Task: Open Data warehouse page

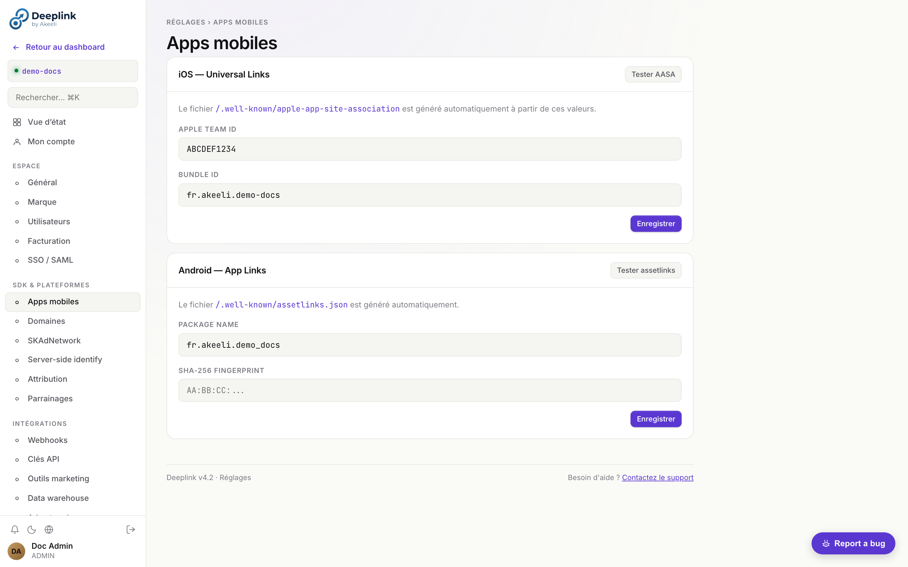Action: [73, 498]
